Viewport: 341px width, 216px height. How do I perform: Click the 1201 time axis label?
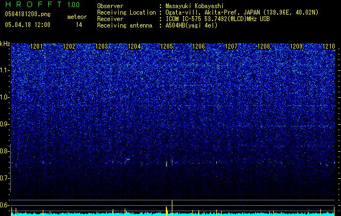[36, 46]
